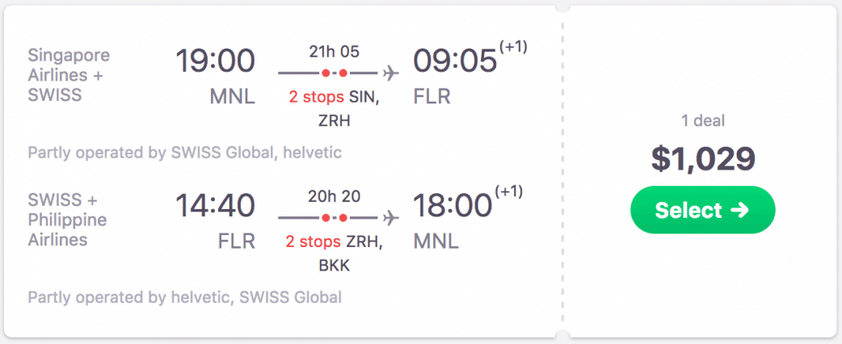Click "Partly operated by SWISS Global, helvetic" note
Screen dimensions: 842x344
(185, 153)
